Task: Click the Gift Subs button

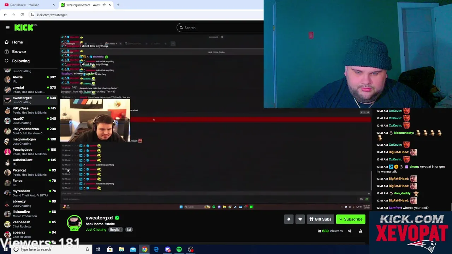Action: 320,219
